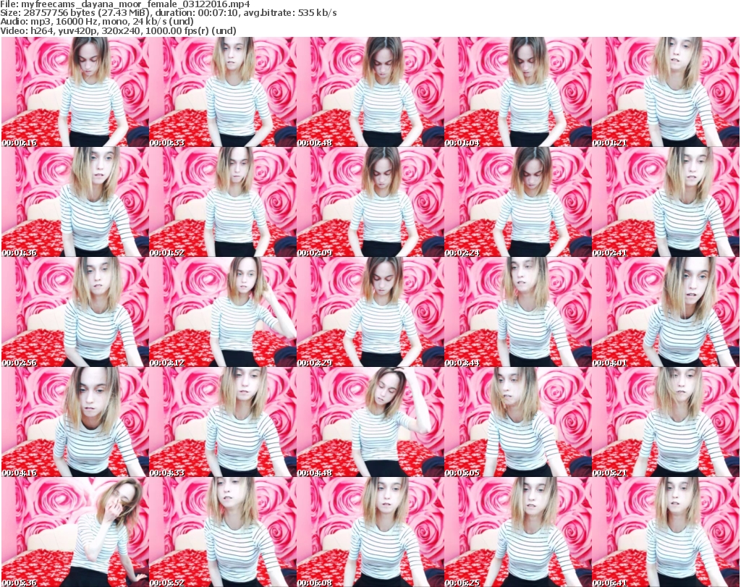Click the 00:04:01 frame
This screenshot has width=741, height=587.
[x=665, y=313]
